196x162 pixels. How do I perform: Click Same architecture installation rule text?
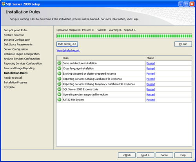click(80, 63)
